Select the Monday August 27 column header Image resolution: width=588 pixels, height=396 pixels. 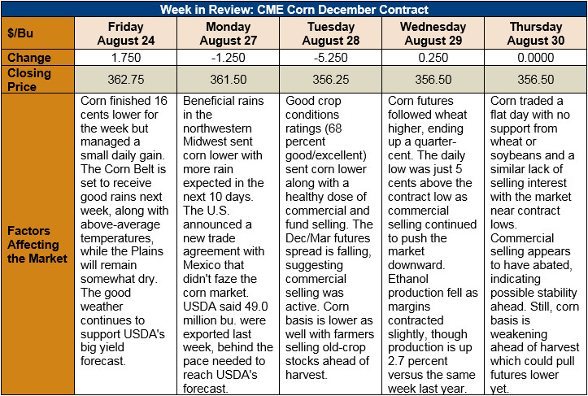click(x=228, y=33)
